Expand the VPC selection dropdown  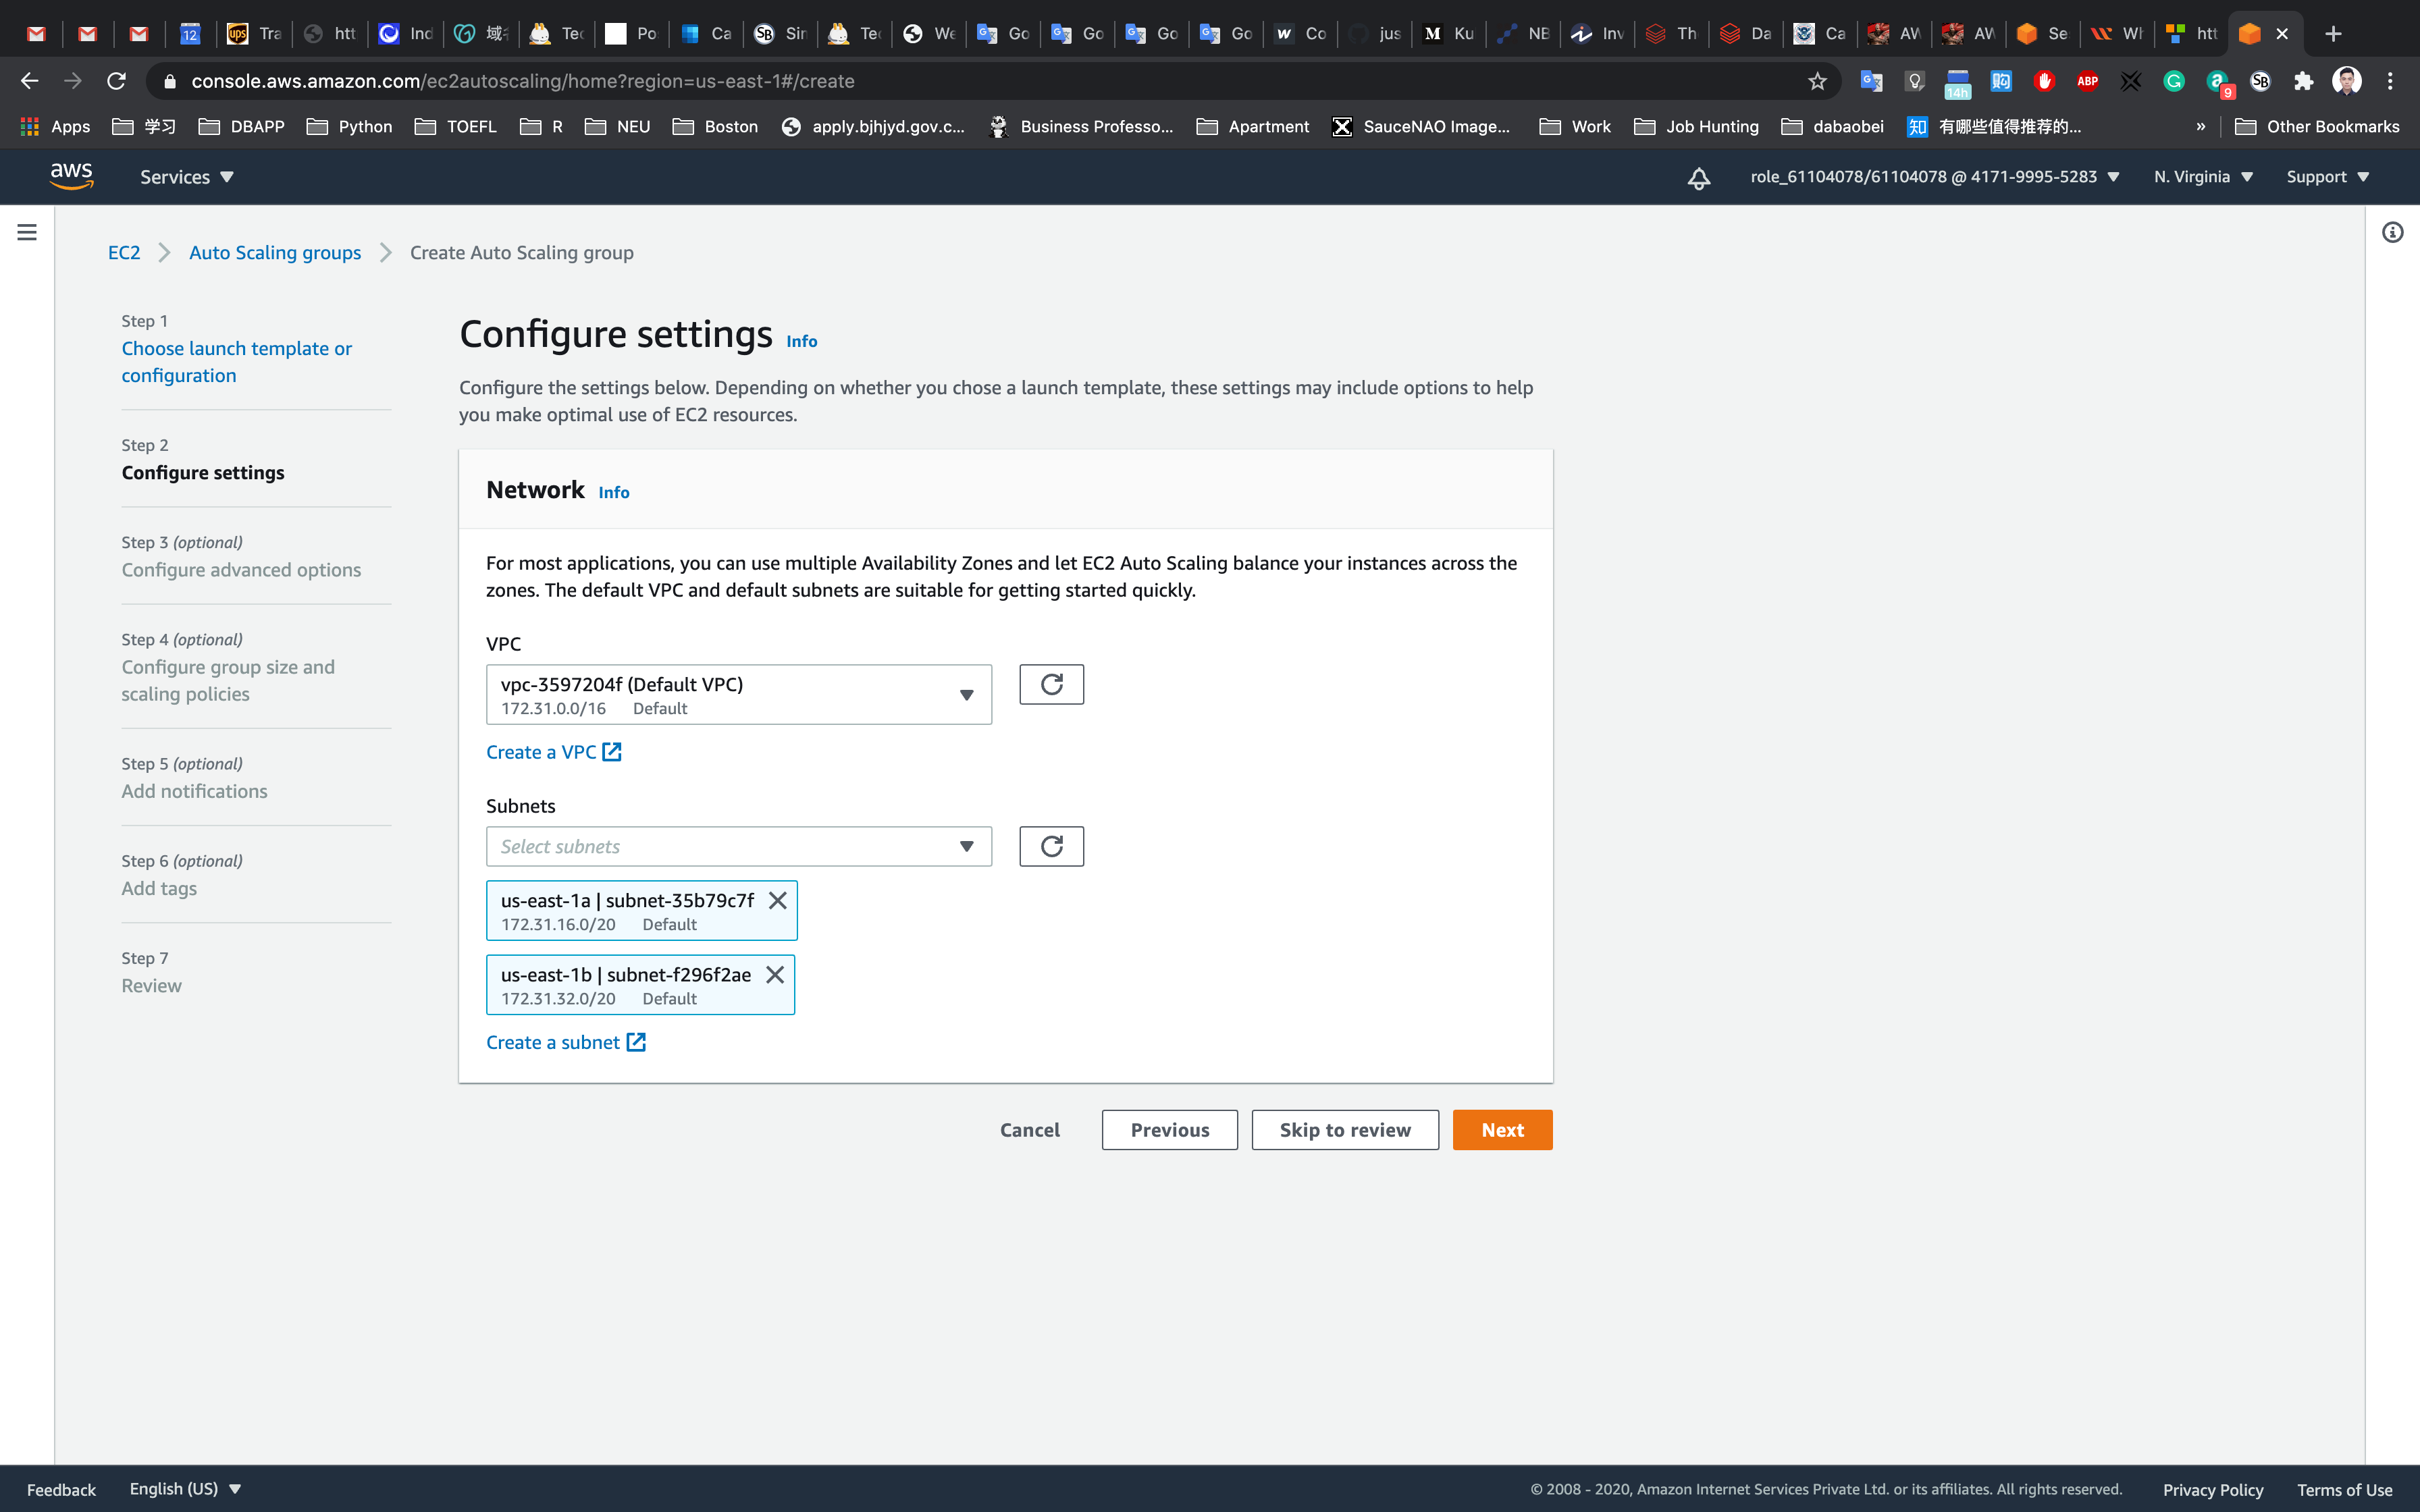738,695
